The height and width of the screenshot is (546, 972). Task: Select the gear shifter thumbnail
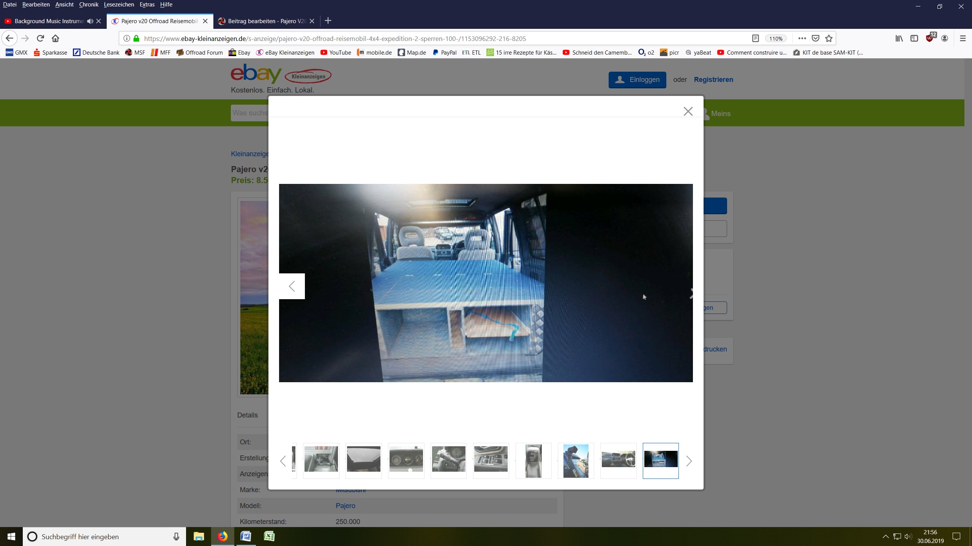(533, 460)
